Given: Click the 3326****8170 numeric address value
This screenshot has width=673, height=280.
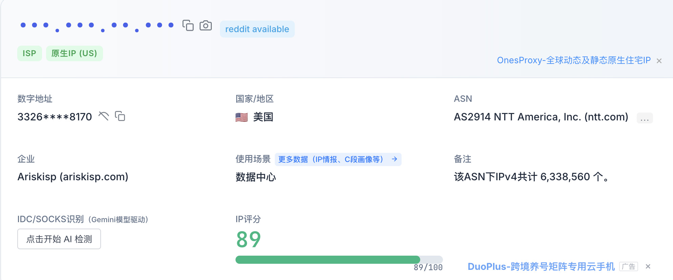Looking at the screenshot, I should tap(55, 117).
